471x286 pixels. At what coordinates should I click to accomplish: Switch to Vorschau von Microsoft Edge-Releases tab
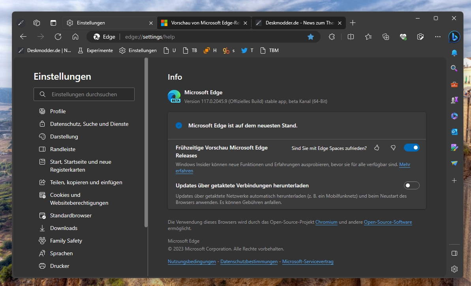(204, 23)
